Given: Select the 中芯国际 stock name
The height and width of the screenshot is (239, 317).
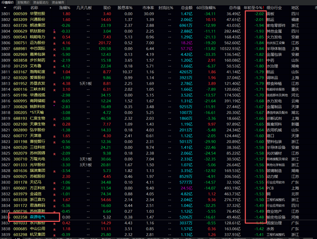Looking at the screenshot, I should coord(38,49).
